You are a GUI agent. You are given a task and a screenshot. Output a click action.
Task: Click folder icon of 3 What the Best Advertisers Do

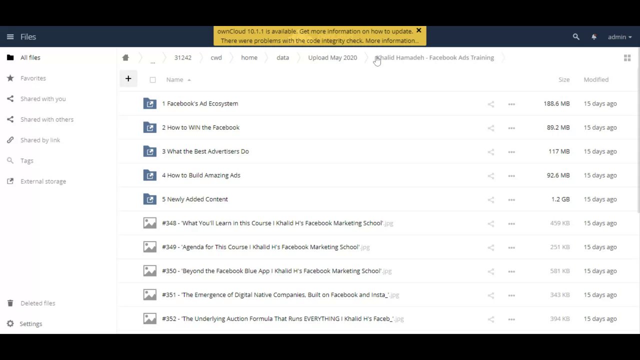[x=150, y=151]
